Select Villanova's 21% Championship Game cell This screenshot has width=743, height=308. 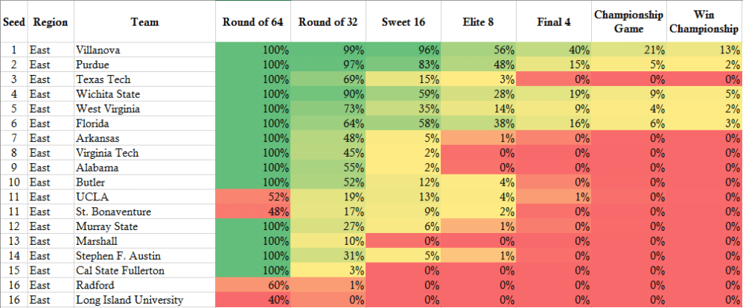629,50
